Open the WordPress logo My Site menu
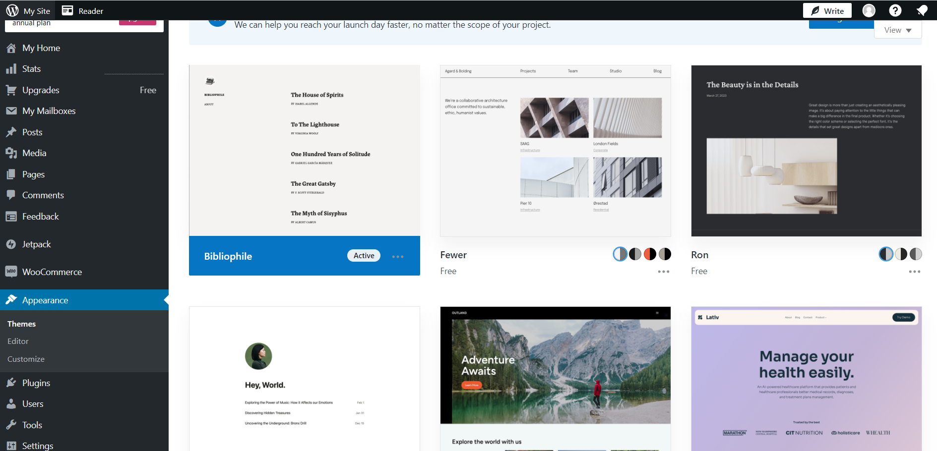This screenshot has width=937, height=451. pyautogui.click(x=28, y=10)
